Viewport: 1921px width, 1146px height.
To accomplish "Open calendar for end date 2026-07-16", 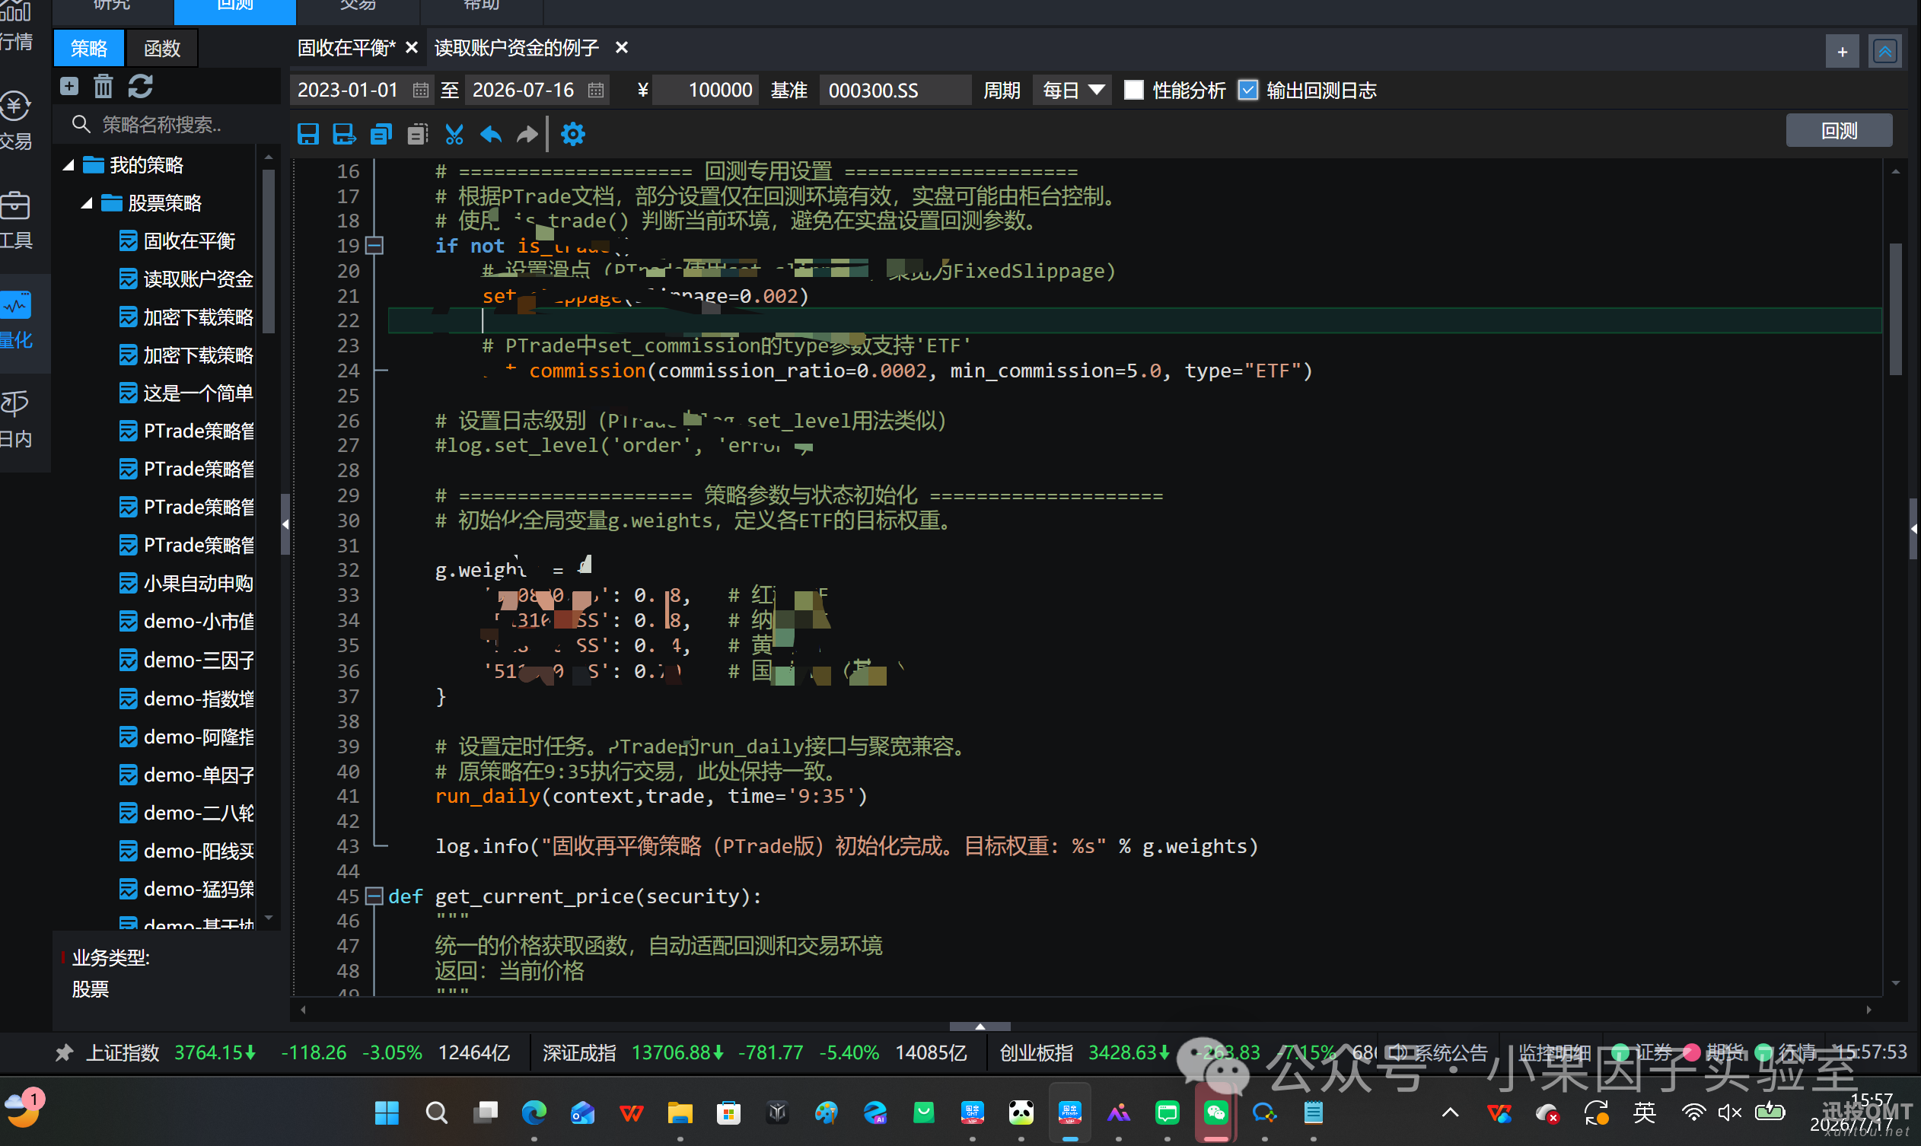I will coord(595,91).
